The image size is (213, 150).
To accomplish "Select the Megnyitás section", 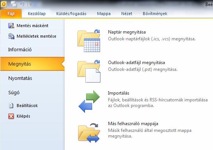I will click(32, 64).
